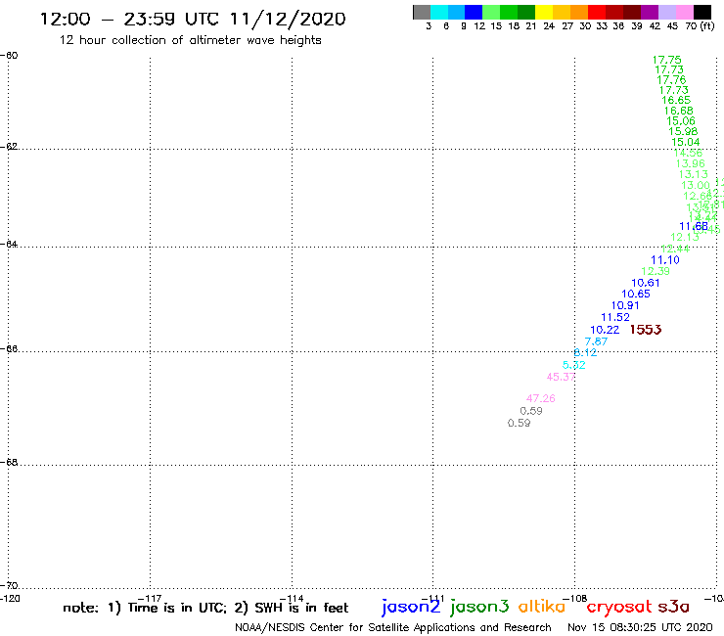The image size is (724, 636).
Task: Select the pink 47.26 value
Action: [x=541, y=398]
